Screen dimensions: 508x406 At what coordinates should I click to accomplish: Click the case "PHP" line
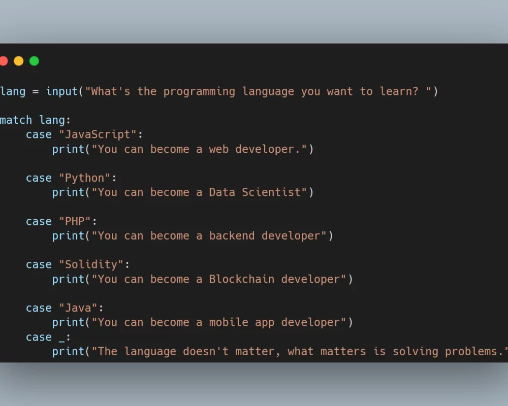pos(61,221)
